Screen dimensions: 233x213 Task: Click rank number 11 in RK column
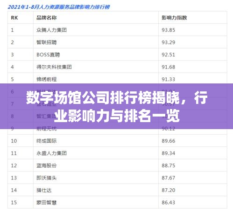tap(14, 153)
